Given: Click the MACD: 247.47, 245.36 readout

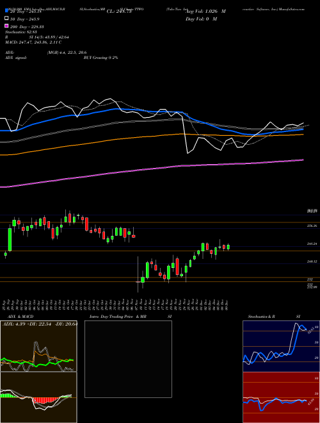Looking at the screenshot, I should (x=33, y=42).
